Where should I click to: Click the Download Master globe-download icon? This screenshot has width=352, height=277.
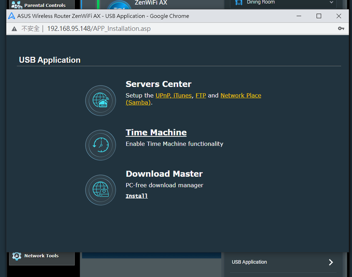(101, 190)
